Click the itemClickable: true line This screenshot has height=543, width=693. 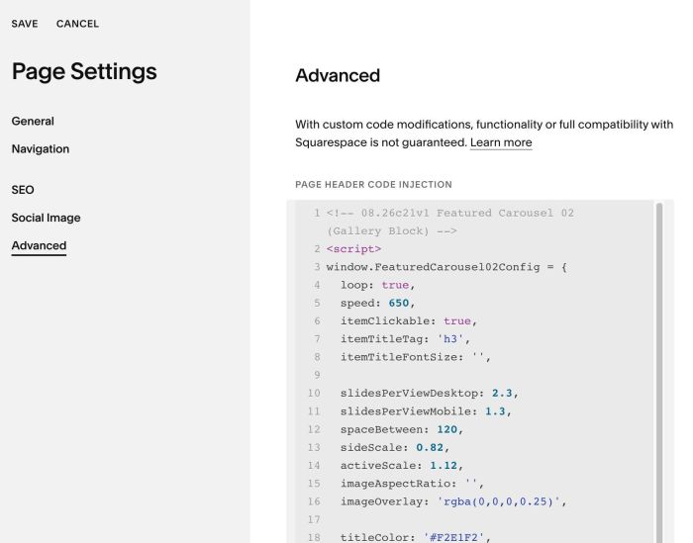[408, 321]
